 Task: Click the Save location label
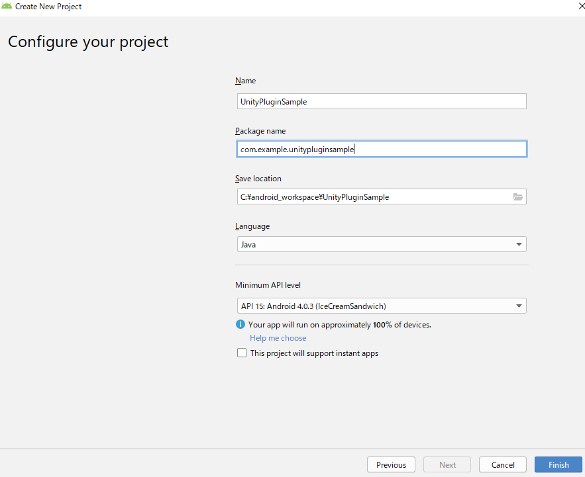(x=258, y=179)
